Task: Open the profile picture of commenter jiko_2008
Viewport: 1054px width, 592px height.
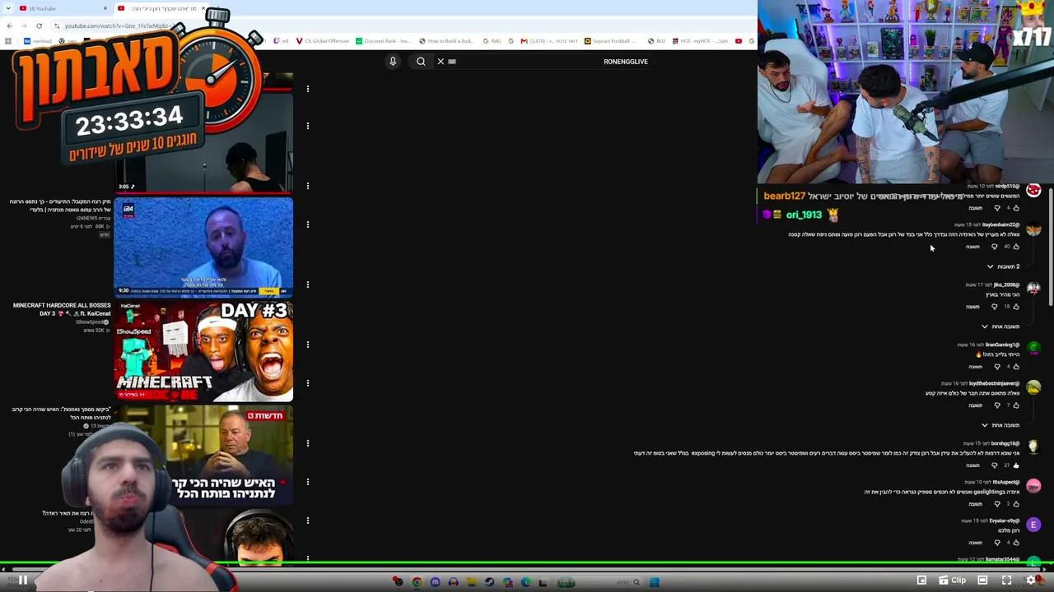Action: pyautogui.click(x=1033, y=289)
